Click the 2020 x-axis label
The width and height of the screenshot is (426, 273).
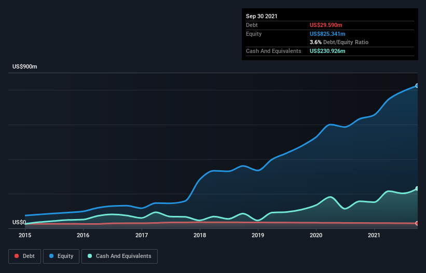316,235
